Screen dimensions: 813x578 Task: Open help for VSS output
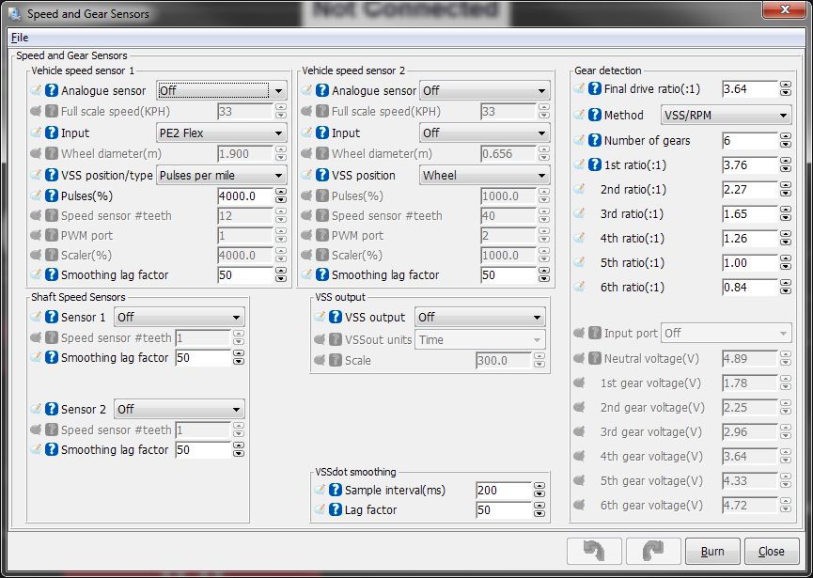(336, 317)
